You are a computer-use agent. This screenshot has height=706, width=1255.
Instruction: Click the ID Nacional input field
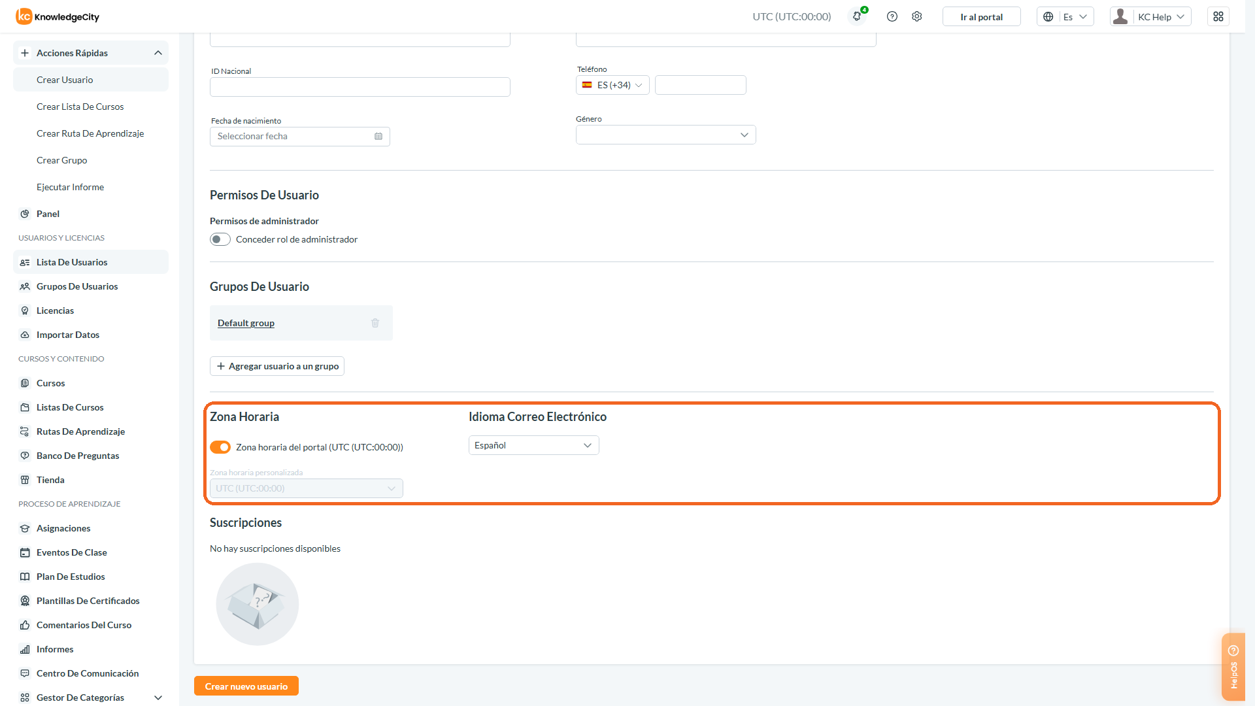(x=360, y=87)
